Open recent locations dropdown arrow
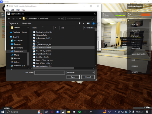The height and width of the screenshot is (114, 152). [x=17, y=19]
